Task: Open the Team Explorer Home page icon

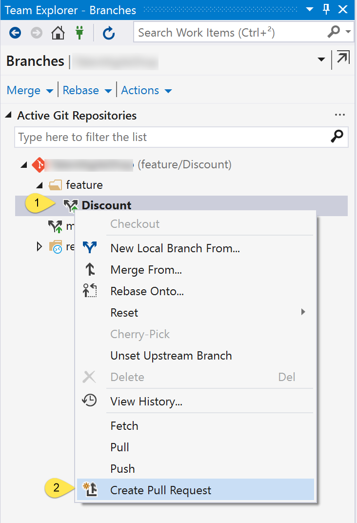Action: click(x=57, y=32)
